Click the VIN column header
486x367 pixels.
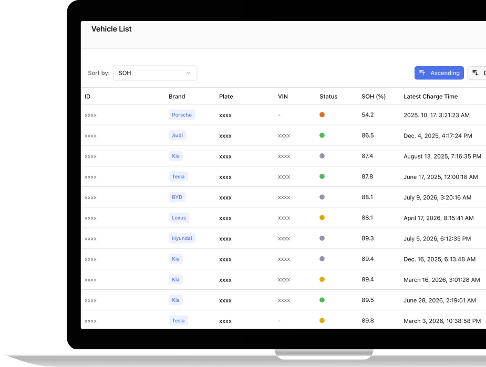tap(283, 97)
